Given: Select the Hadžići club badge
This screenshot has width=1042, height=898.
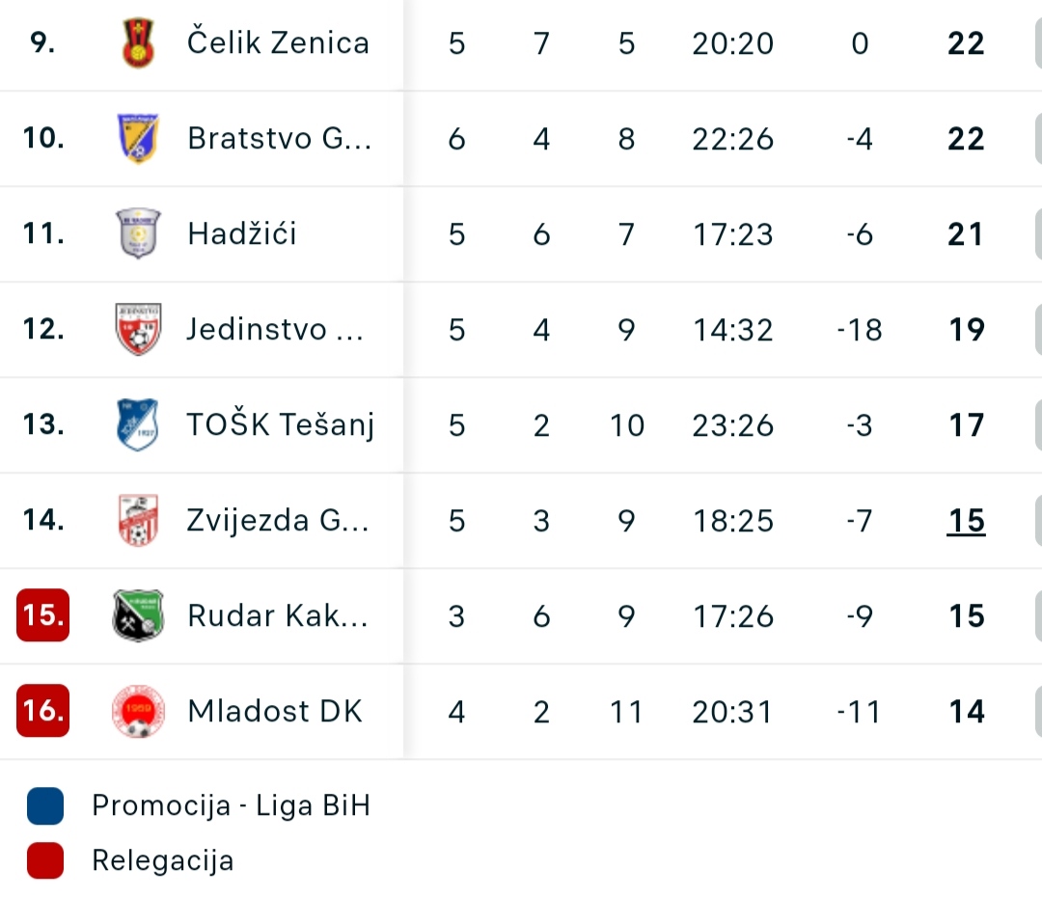Looking at the screenshot, I should click(138, 233).
